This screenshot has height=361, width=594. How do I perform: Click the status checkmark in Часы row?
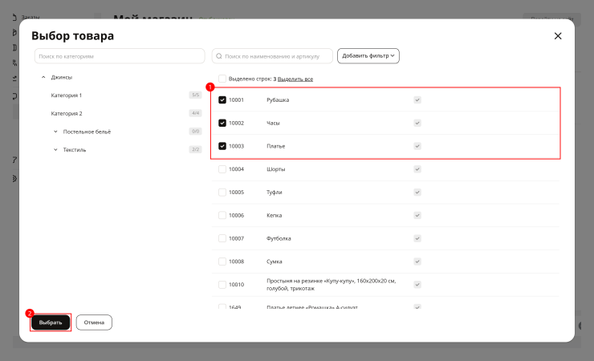click(417, 123)
